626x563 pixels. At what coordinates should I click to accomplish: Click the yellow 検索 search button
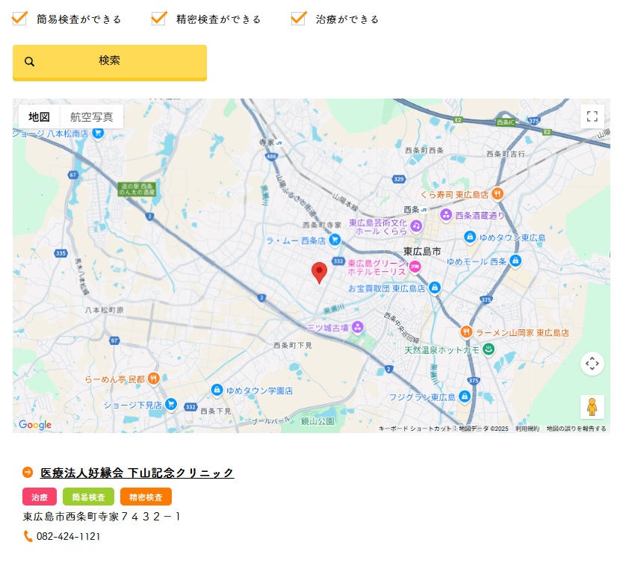click(110, 63)
